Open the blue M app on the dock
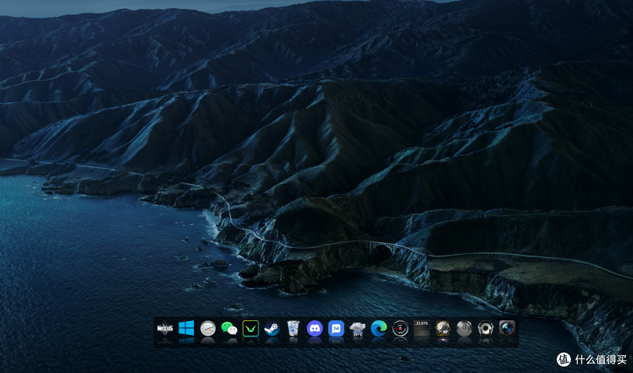This screenshot has height=373, width=633. tap(336, 328)
